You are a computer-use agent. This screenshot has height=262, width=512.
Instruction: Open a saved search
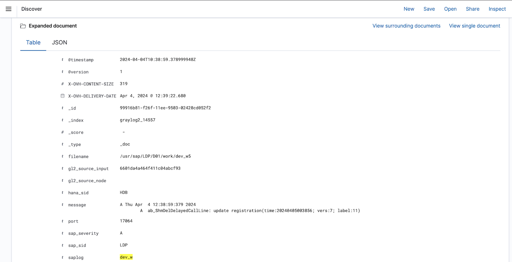point(450,9)
